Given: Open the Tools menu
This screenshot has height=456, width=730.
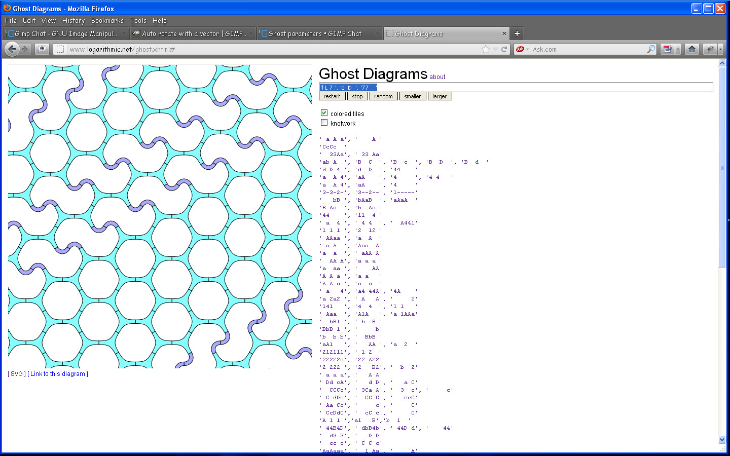Looking at the screenshot, I should (138, 21).
